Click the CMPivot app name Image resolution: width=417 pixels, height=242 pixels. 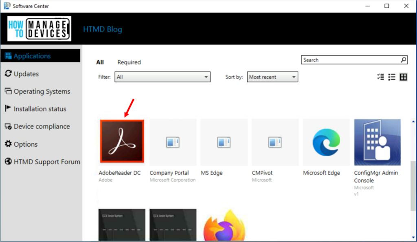tap(262, 173)
